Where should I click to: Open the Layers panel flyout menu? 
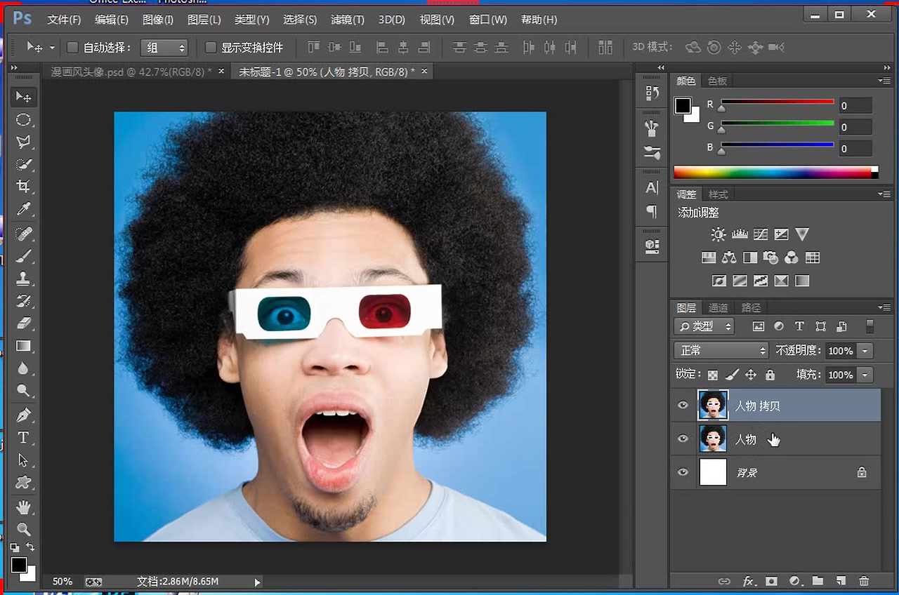click(884, 307)
